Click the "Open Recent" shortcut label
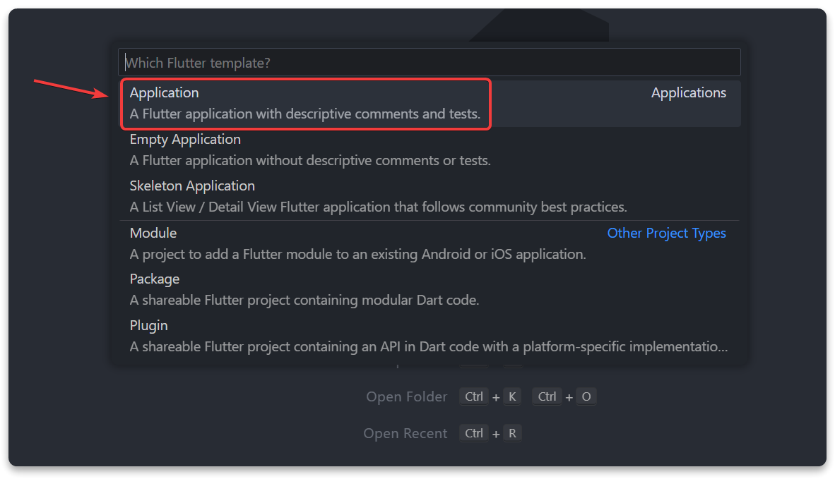Viewport: 835px width, 479px height. pyautogui.click(x=405, y=434)
